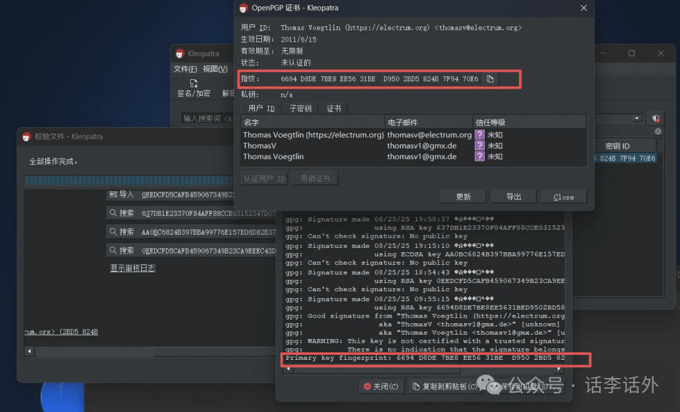Copy the fingerprint using the copy icon
This screenshot has height=412, width=680.
point(490,79)
